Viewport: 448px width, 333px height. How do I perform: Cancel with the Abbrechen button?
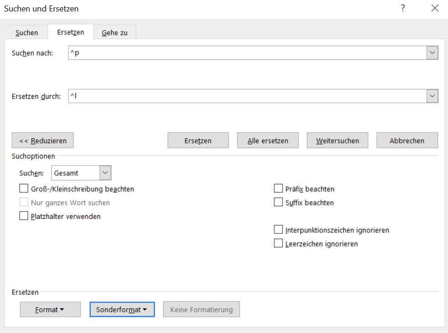pyautogui.click(x=407, y=141)
